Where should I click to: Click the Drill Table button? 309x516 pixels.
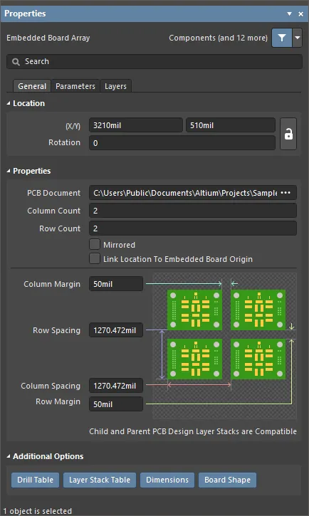pyautogui.click(x=35, y=480)
